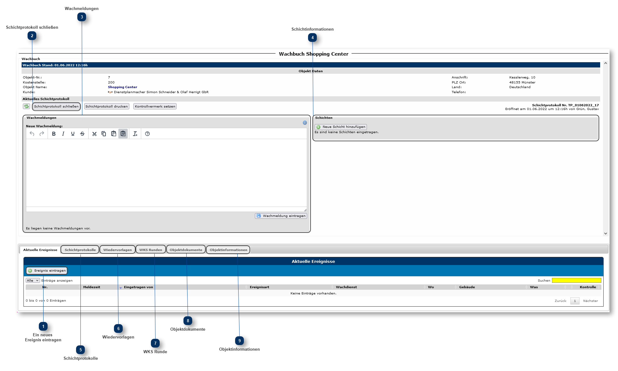Toggle underline formatting
Viewport: 618px width, 371px height.
tap(73, 134)
